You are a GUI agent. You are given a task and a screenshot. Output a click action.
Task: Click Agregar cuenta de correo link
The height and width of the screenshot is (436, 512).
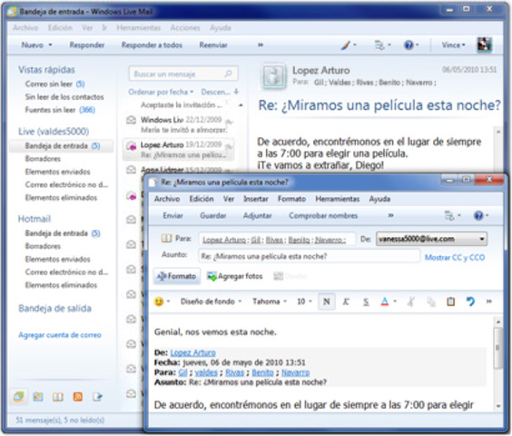[60, 334]
